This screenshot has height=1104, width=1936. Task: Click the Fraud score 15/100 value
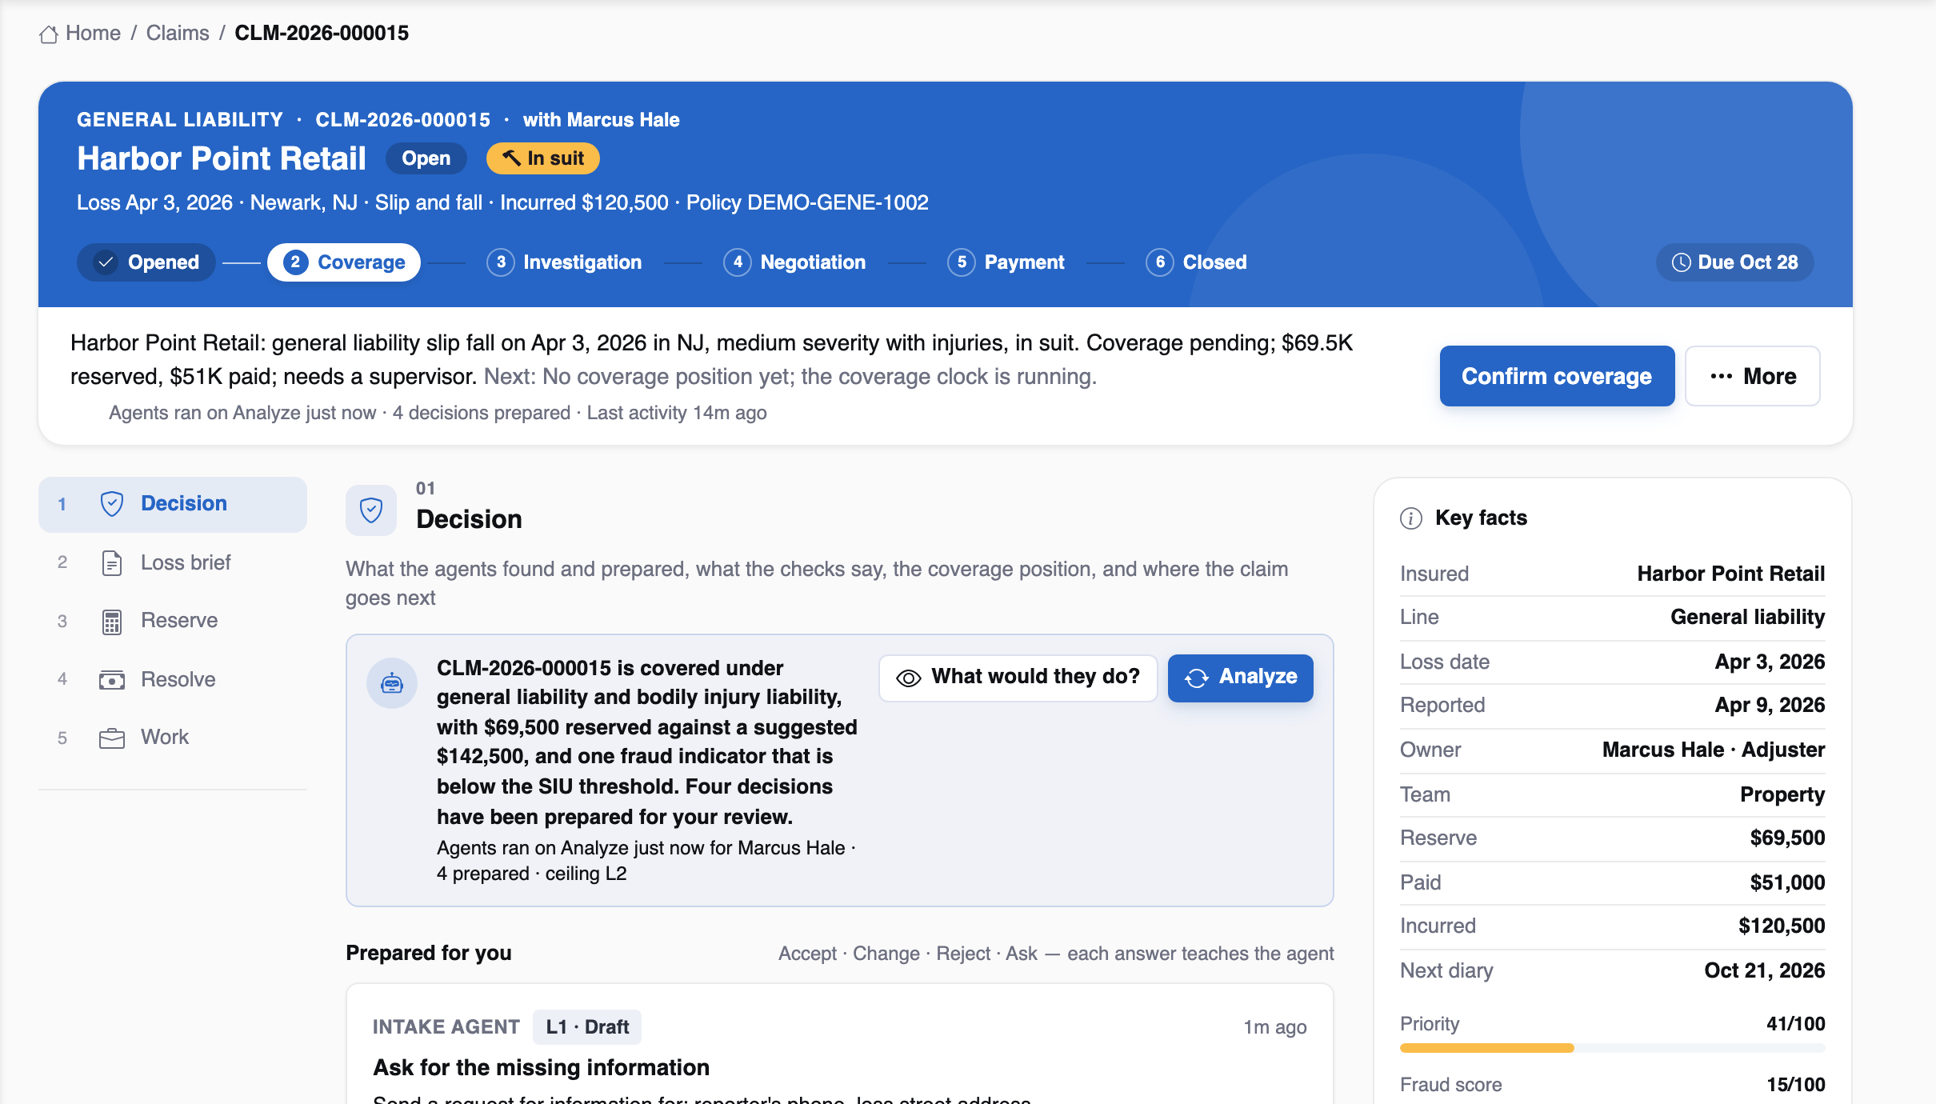pyautogui.click(x=1796, y=1085)
